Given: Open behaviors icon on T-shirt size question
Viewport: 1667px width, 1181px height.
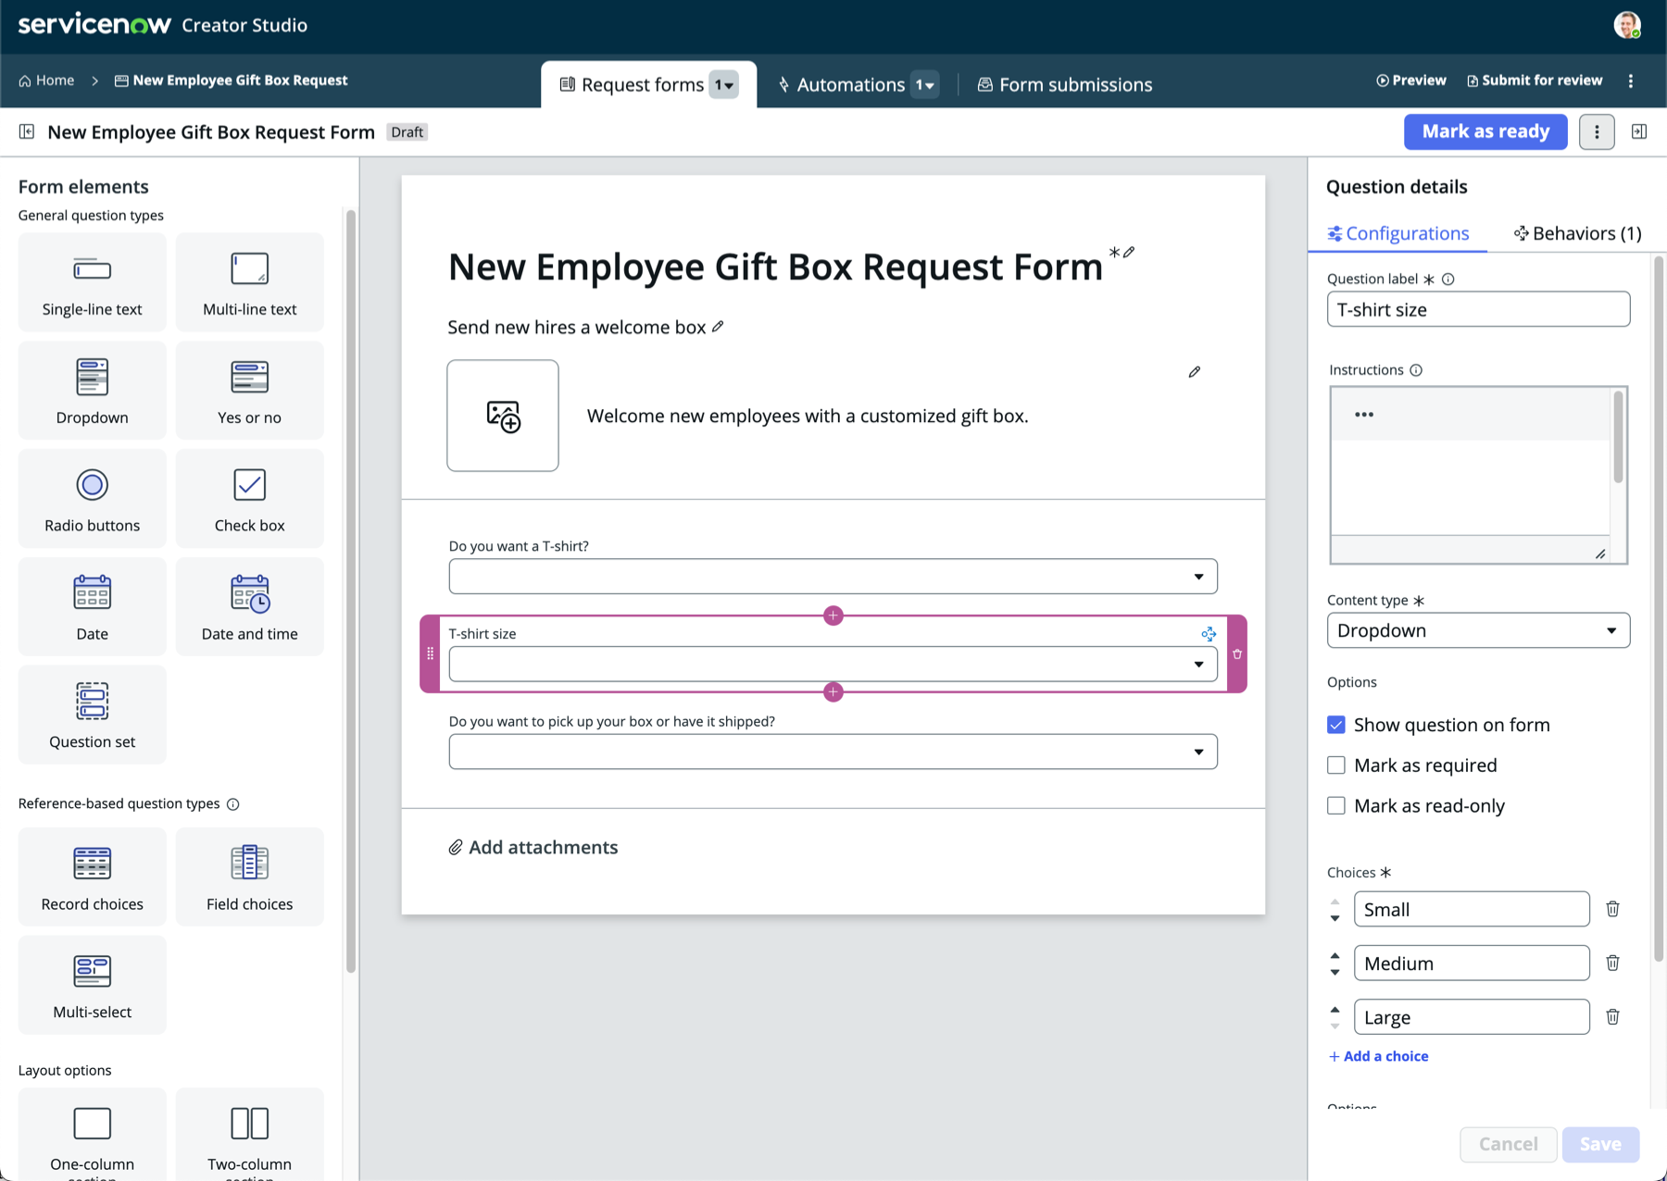Looking at the screenshot, I should point(1209,634).
